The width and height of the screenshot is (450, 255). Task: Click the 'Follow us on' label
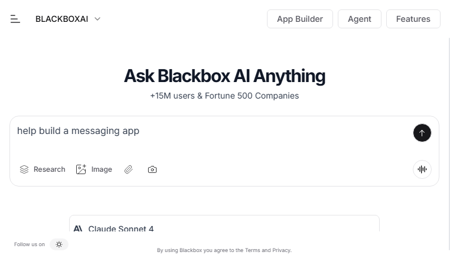click(30, 244)
